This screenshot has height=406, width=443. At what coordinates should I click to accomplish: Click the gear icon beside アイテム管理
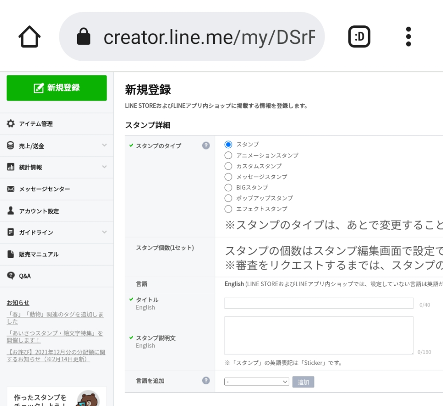pyautogui.click(x=11, y=123)
